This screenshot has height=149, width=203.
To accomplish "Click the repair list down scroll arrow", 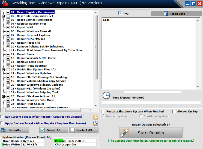I will coord(96,106).
